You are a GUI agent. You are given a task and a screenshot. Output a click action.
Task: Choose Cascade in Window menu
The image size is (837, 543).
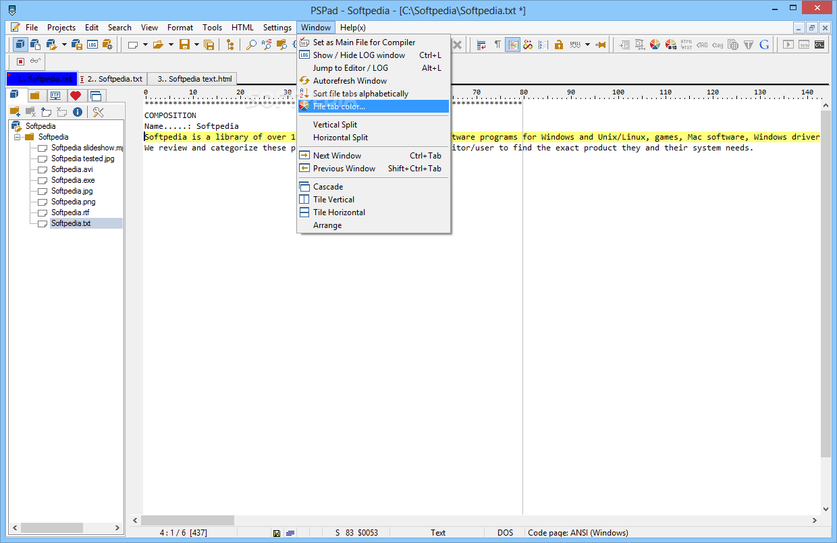373,187
